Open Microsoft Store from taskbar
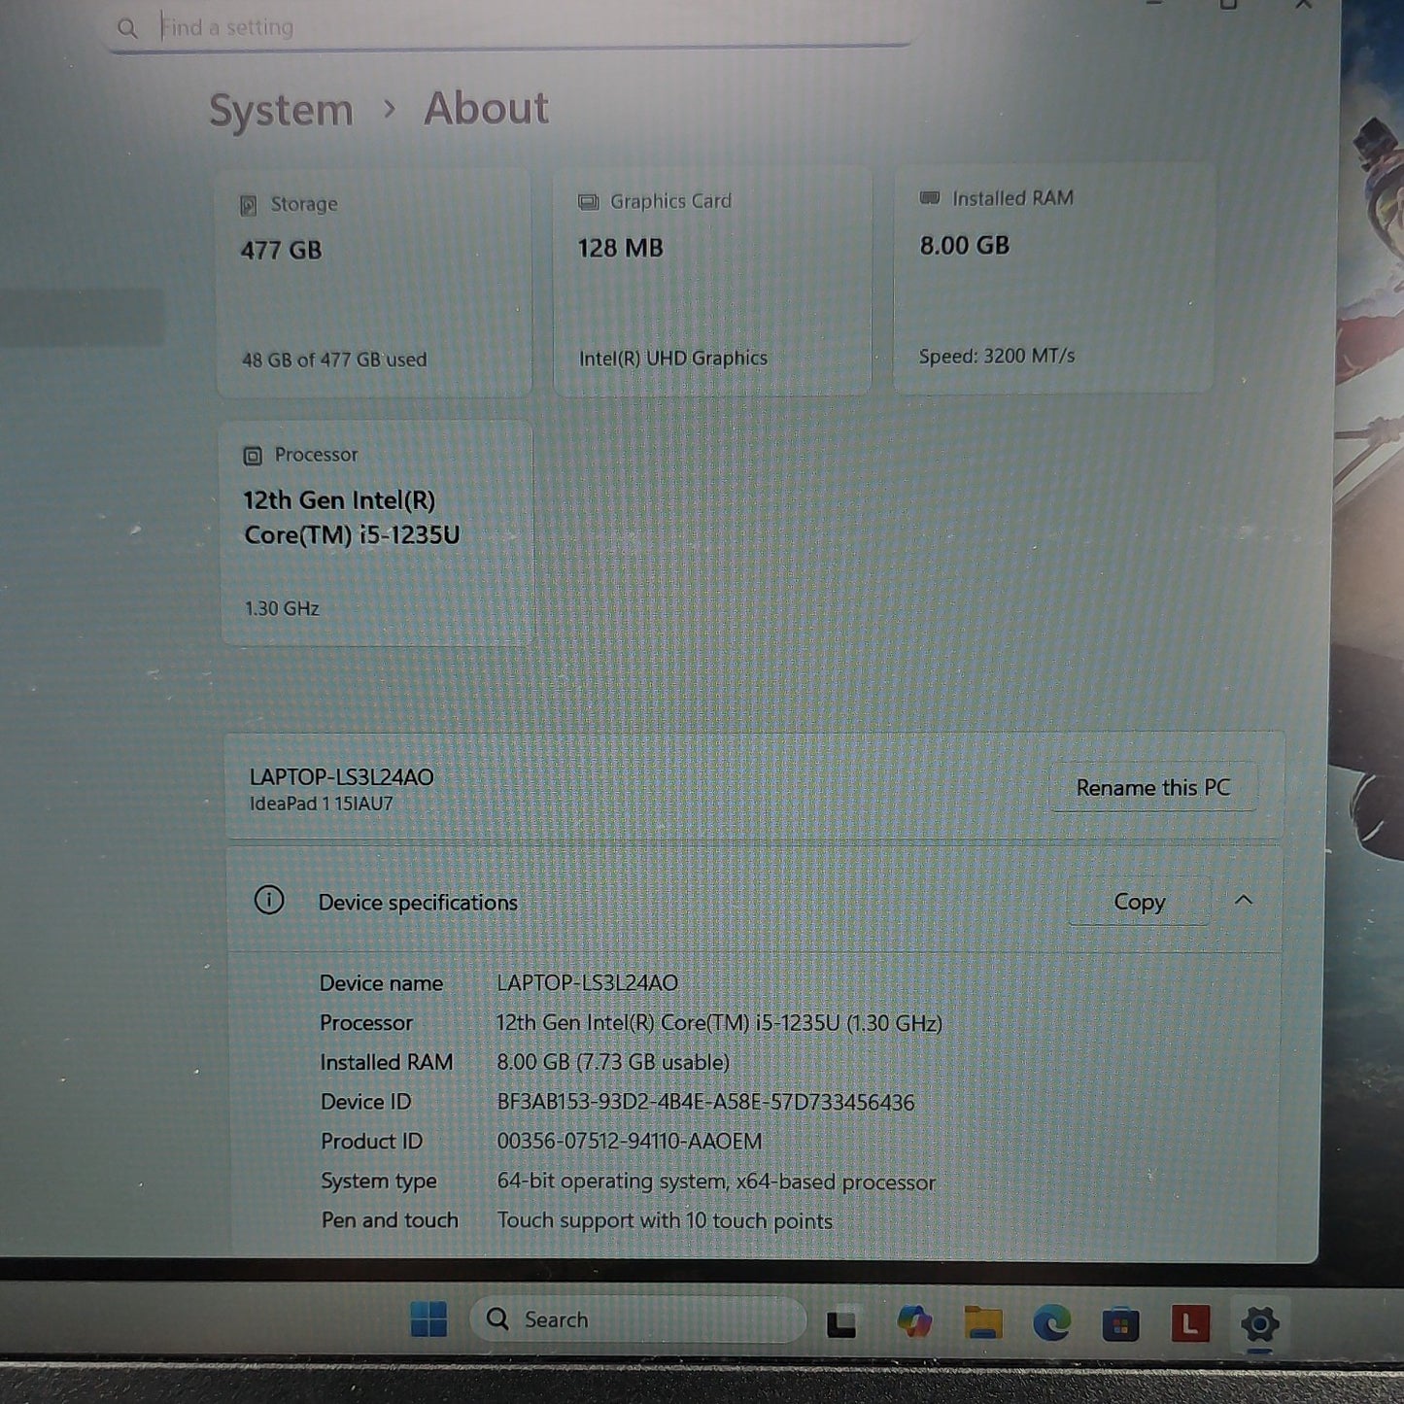This screenshot has width=1404, height=1404. coord(1120,1325)
